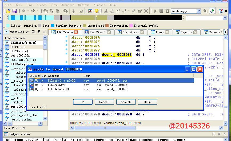Click Search in the xrefs dialog

pyautogui.click(x=126, y=102)
